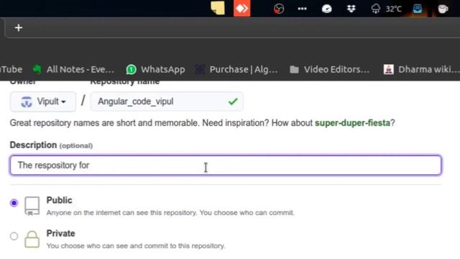Viewport: 460px width, 259px height.
Task: Open the weather indicator showing 32°C
Action: tap(386, 9)
